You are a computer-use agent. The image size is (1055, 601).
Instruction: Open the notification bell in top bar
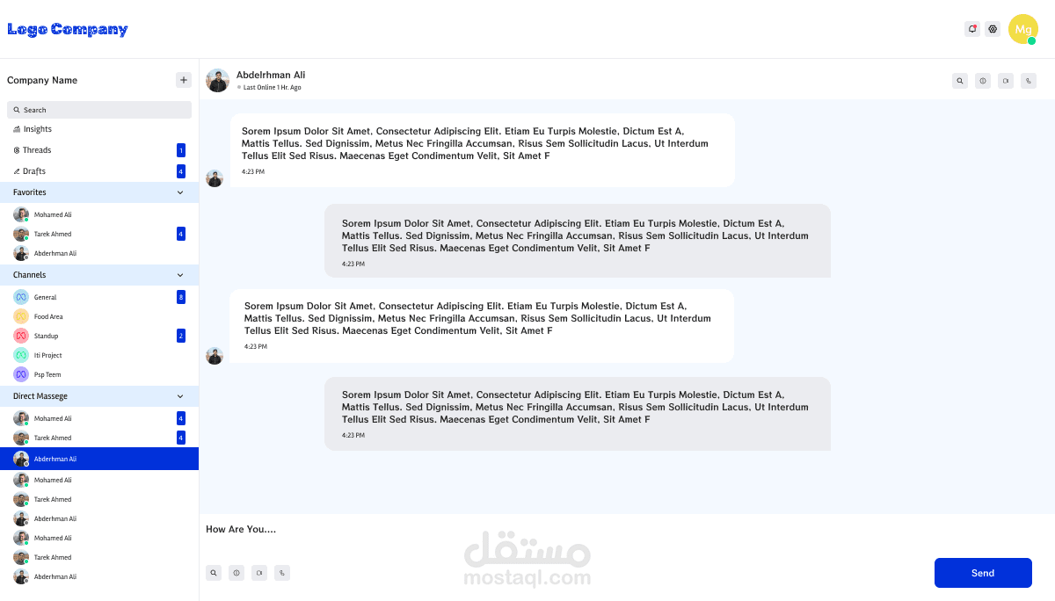pyautogui.click(x=972, y=29)
